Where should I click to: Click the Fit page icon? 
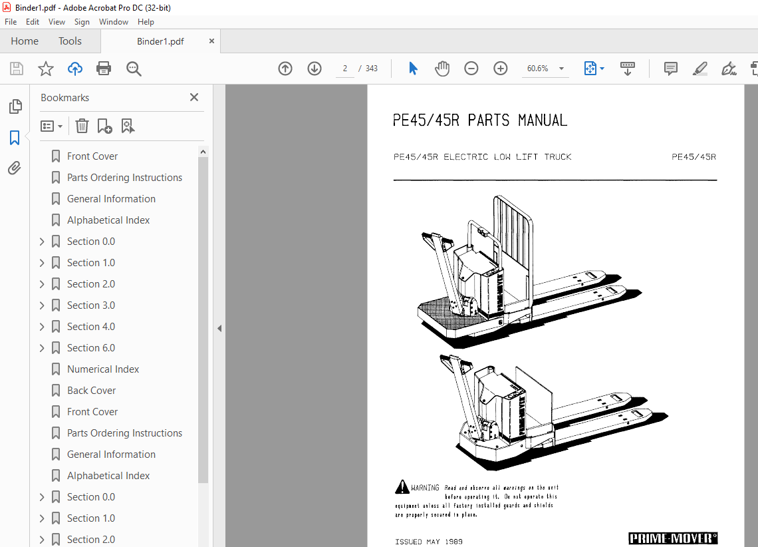590,69
